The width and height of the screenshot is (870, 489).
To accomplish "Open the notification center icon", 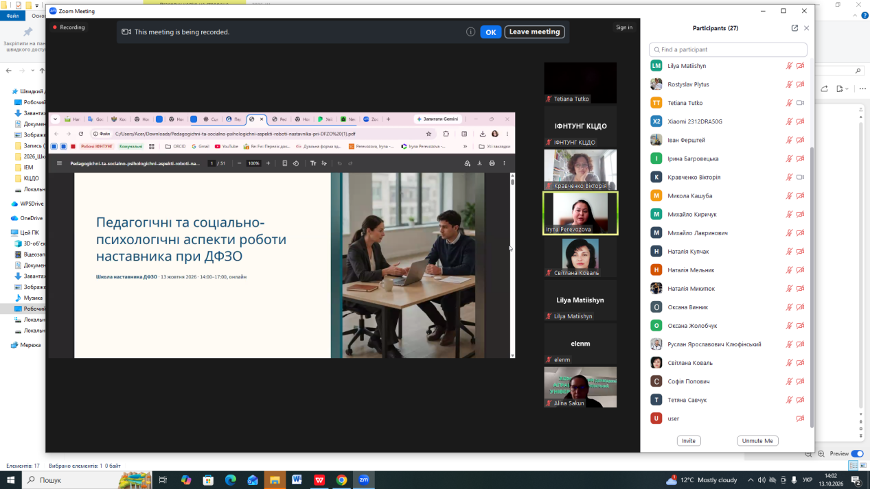I will coord(857,480).
